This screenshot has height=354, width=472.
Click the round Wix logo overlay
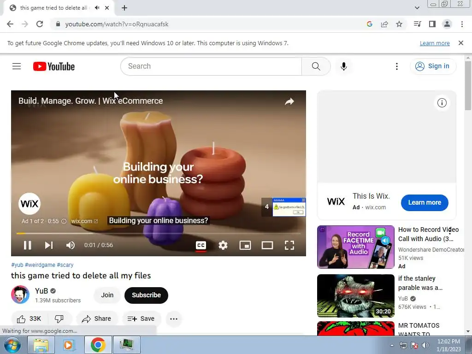[29, 204]
